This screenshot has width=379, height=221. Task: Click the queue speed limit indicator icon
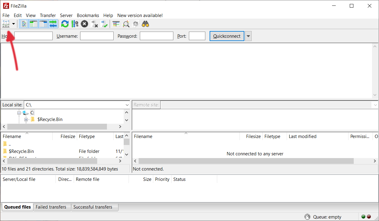point(307,217)
